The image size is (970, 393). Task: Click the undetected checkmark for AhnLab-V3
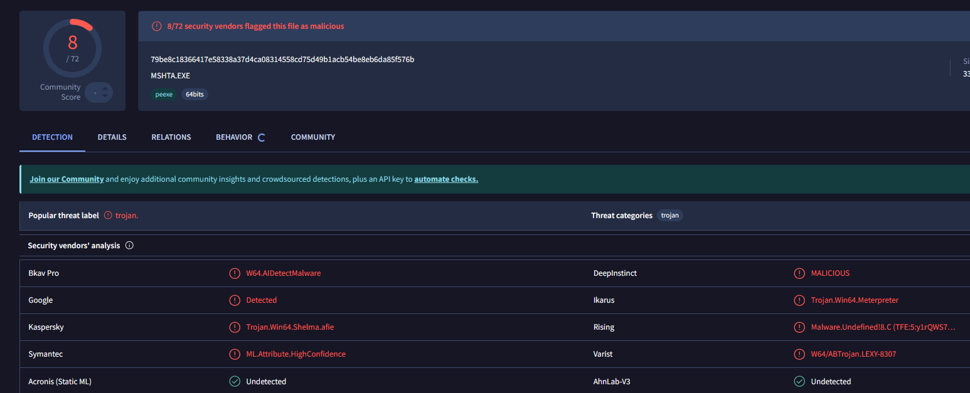coord(799,381)
